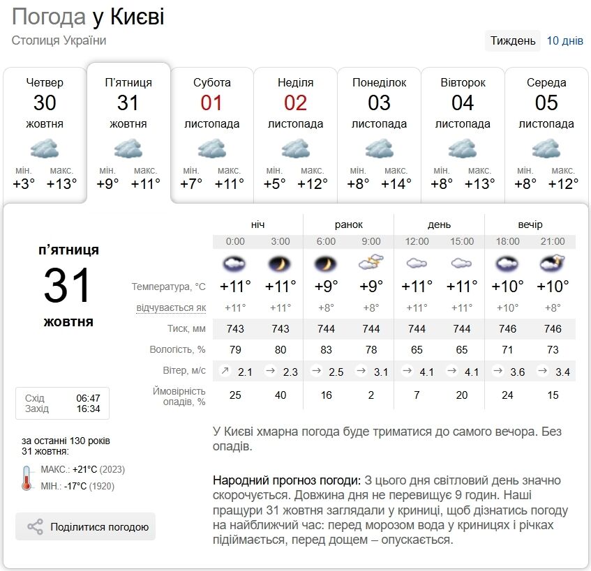
Task: Click the night cloud icon at 0:00
Action: [234, 264]
